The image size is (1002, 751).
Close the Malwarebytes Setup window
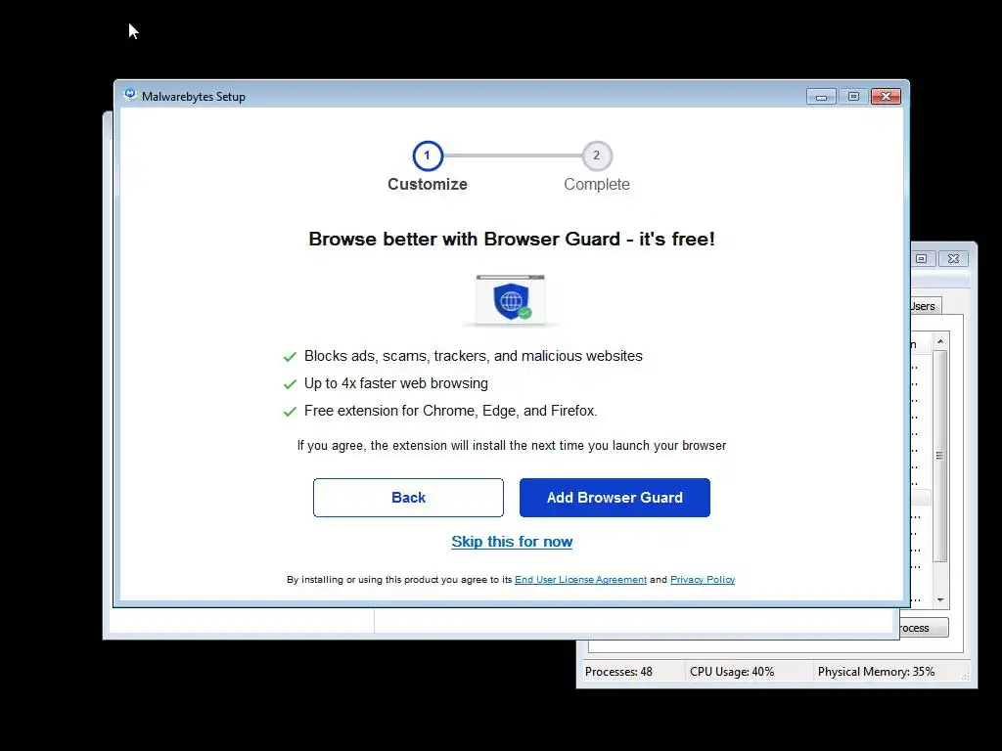coord(886,97)
